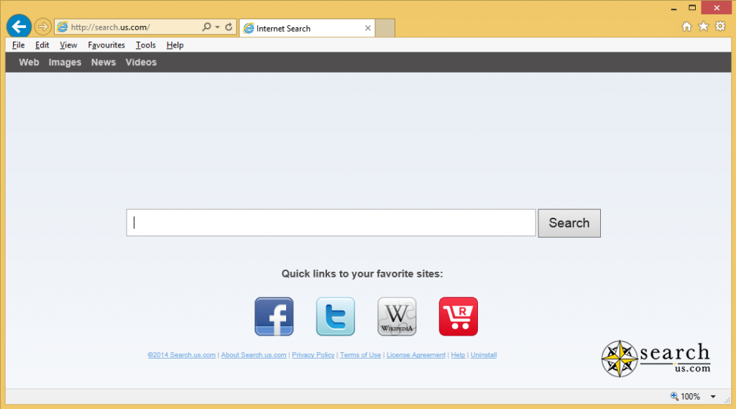Open the Twitter quick link icon
Screen dimensions: 736x409
(x=336, y=316)
